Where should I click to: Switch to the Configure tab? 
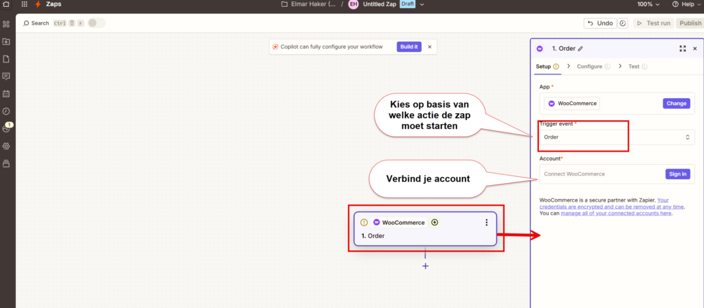pyautogui.click(x=593, y=67)
